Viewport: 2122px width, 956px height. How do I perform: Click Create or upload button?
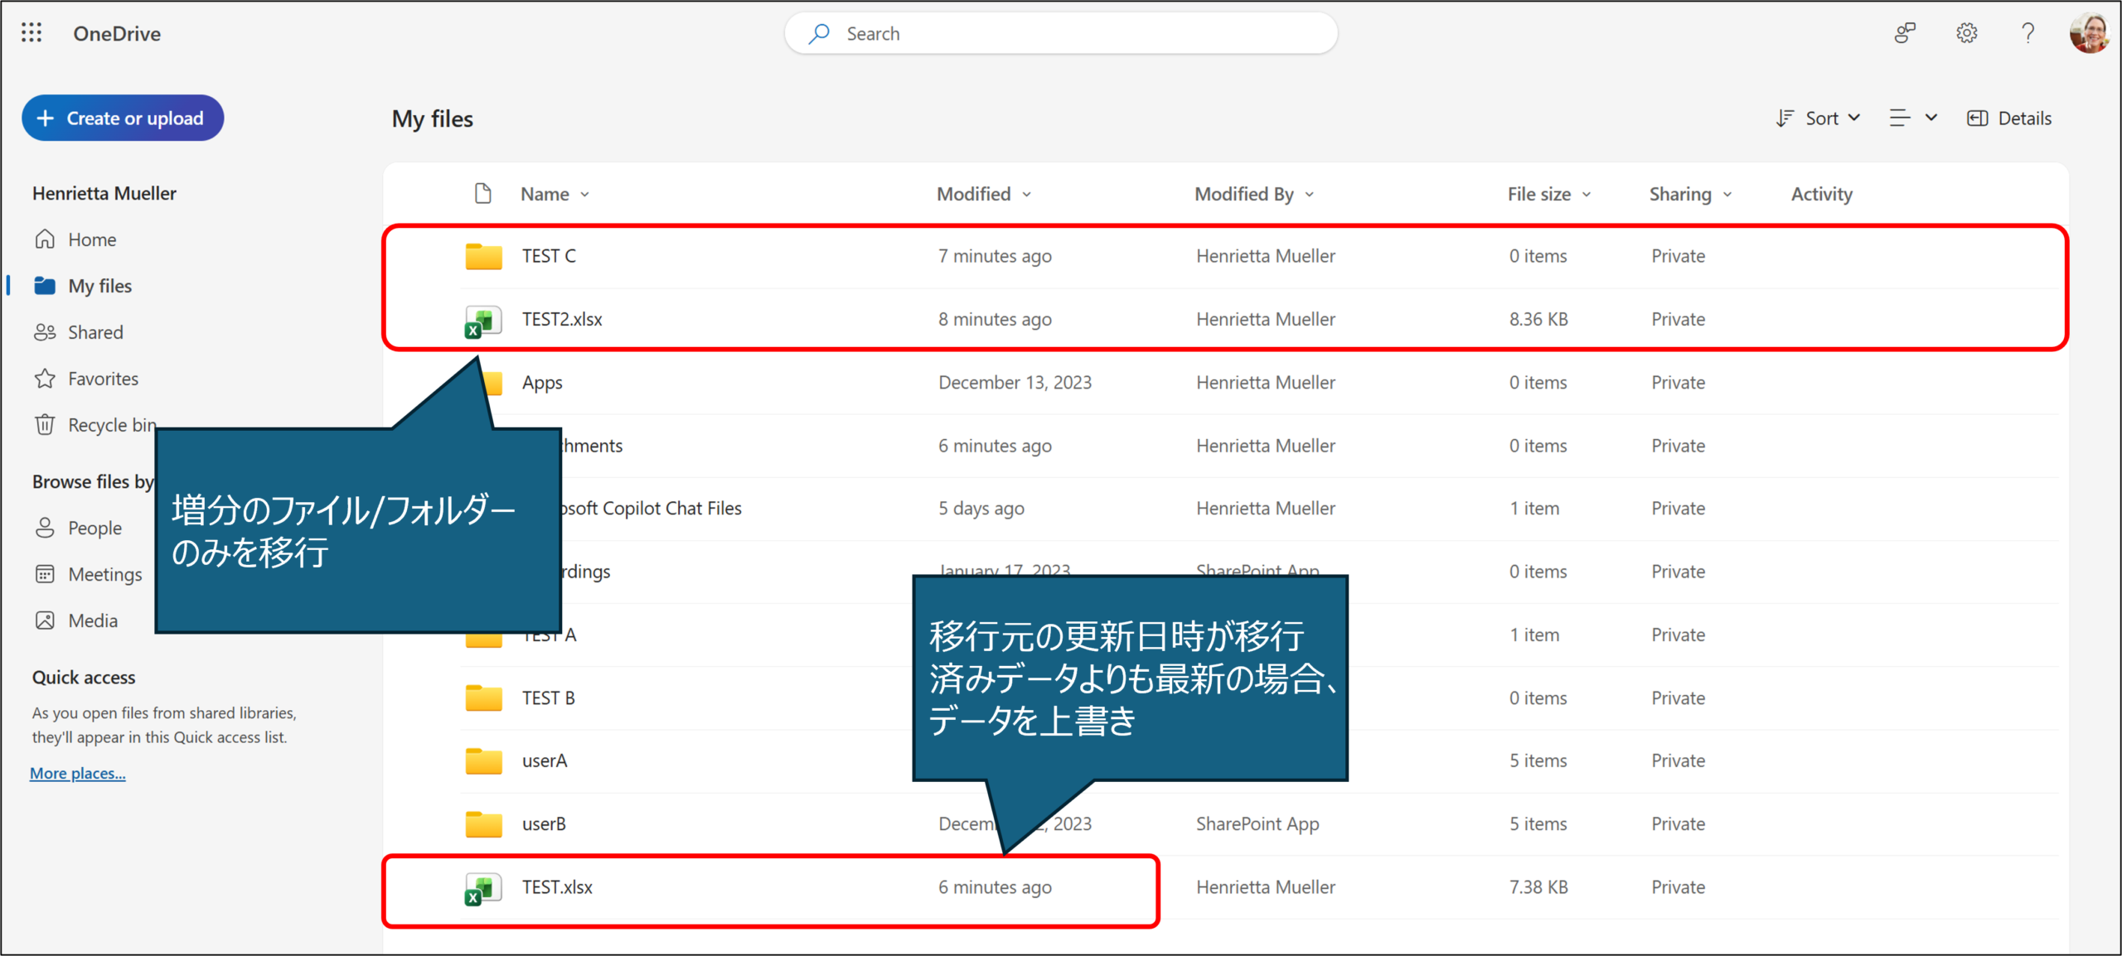point(123,118)
